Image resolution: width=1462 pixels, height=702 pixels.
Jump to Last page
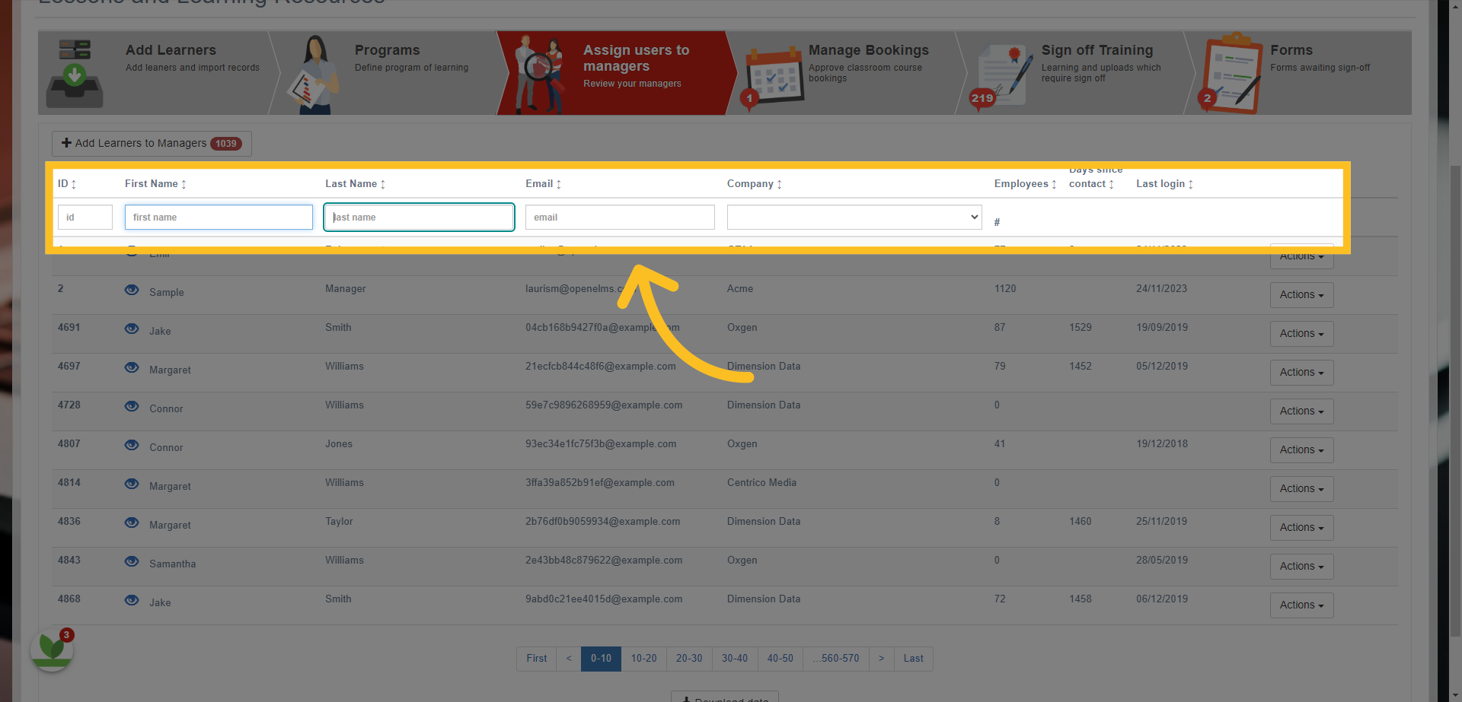click(x=913, y=659)
